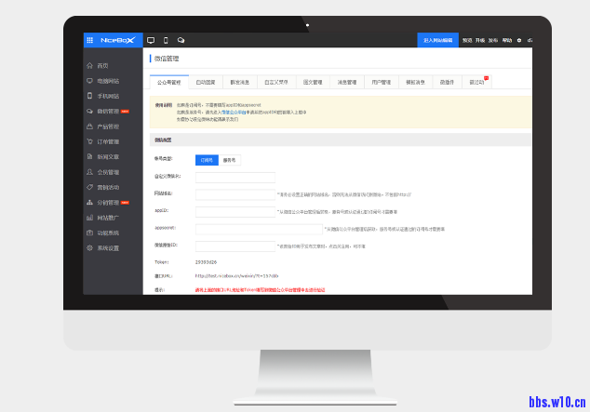The height and width of the screenshot is (412, 590).
Task: Click the blue 进入网站编辑 button
Action: pos(437,40)
